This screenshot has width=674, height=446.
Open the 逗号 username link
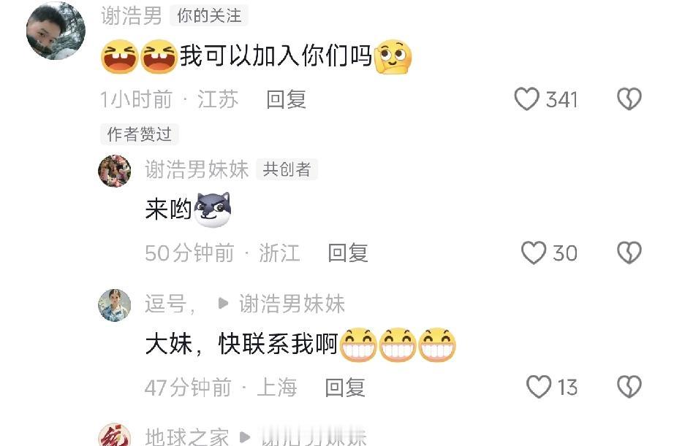(x=170, y=304)
